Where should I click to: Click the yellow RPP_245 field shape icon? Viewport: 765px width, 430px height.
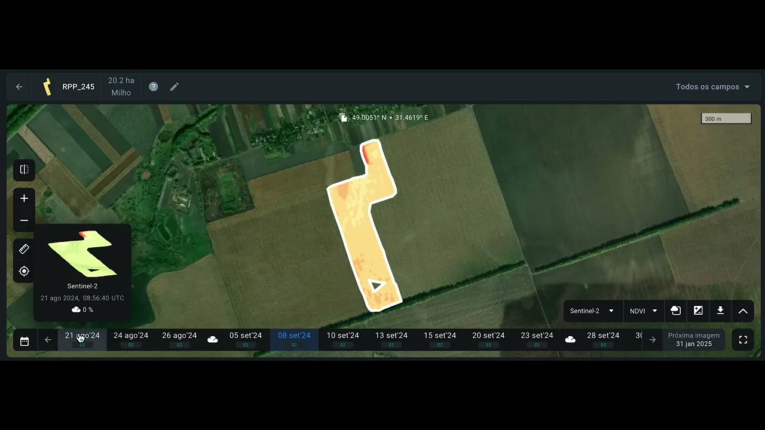click(47, 87)
